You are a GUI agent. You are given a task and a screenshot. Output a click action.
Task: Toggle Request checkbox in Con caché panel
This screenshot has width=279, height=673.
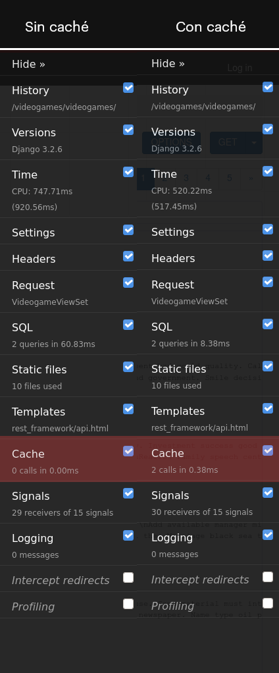[268, 282]
